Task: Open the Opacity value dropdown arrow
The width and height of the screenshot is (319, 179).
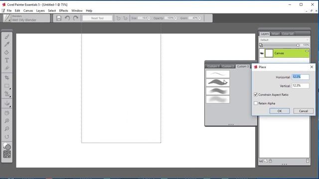Action: click(x=175, y=18)
